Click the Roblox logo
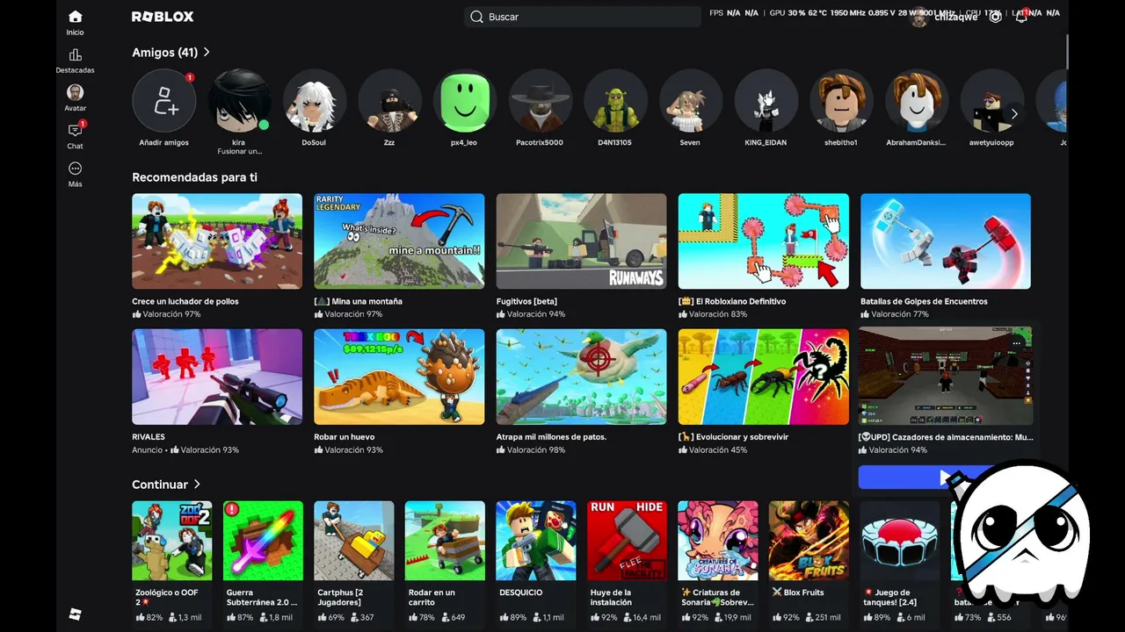 pos(163,17)
